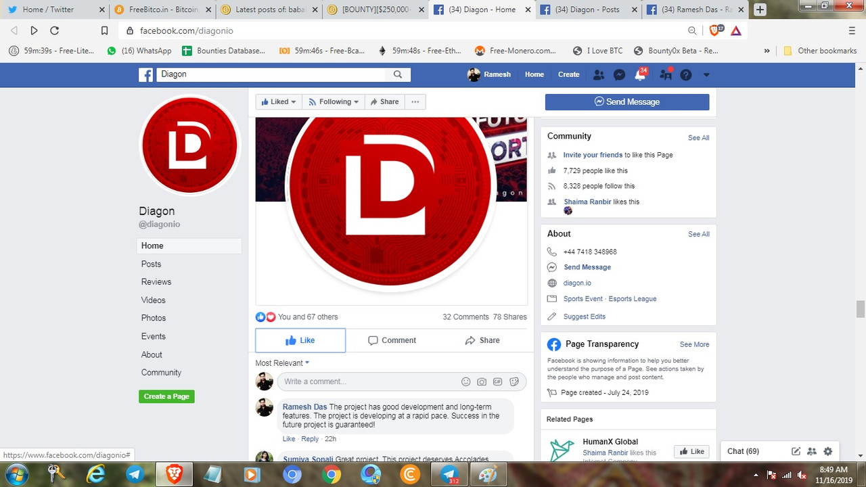
Task: Click the Share button under the cover
Action: [x=384, y=101]
